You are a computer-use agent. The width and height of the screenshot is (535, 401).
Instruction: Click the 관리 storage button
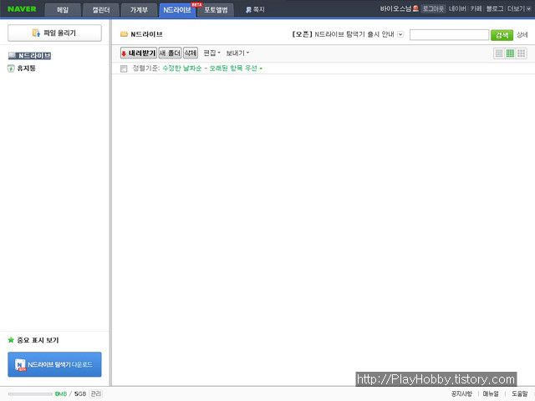coord(95,393)
